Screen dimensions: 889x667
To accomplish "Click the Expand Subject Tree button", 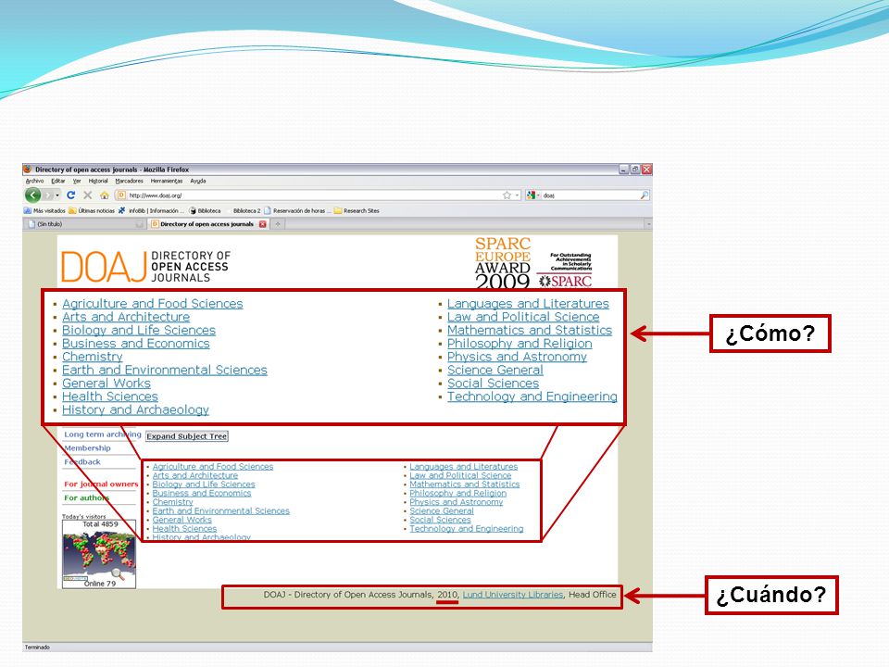I will pyautogui.click(x=187, y=436).
